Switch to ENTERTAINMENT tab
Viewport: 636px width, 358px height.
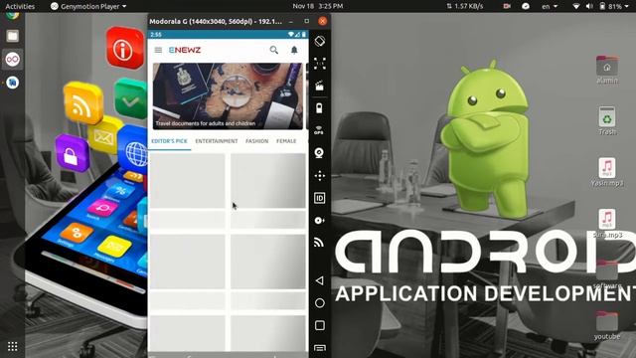point(217,141)
